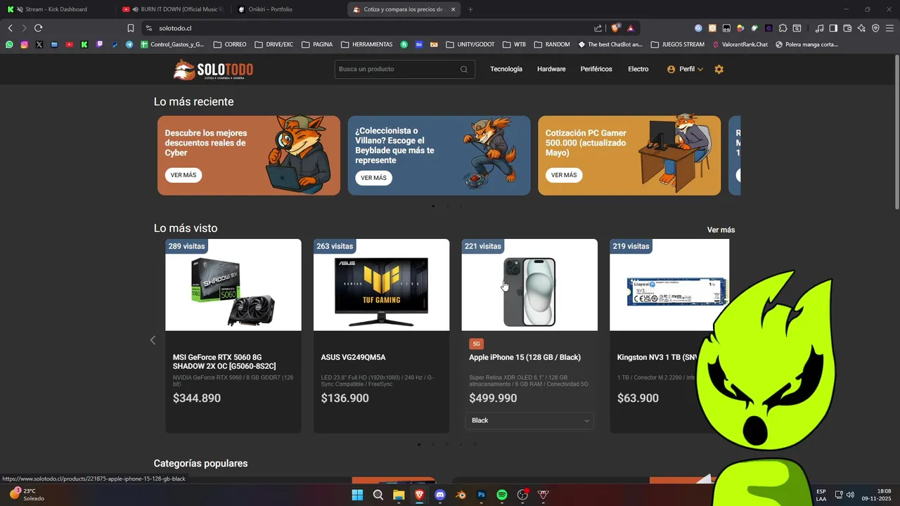Open the HERRAMIENTAS bookmark folder
The width and height of the screenshot is (900, 506).
(x=367, y=44)
